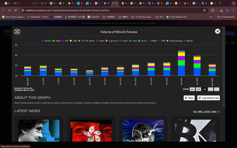Click The Block logo in chart header
Screen dimensions: 237x148
click(17, 32)
